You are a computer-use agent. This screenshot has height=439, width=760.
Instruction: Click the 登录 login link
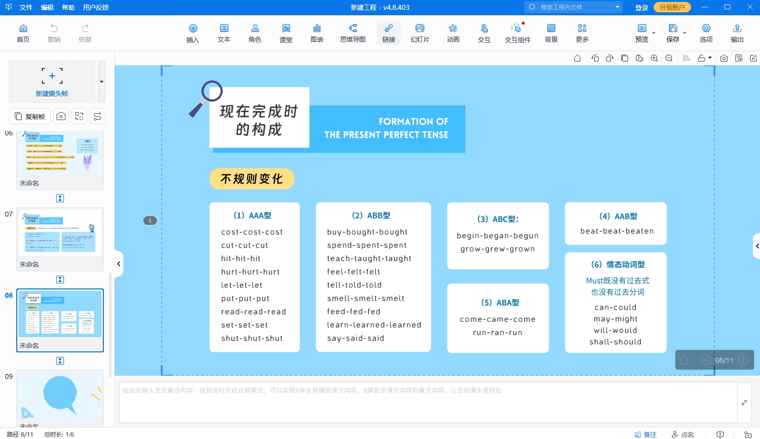642,7
